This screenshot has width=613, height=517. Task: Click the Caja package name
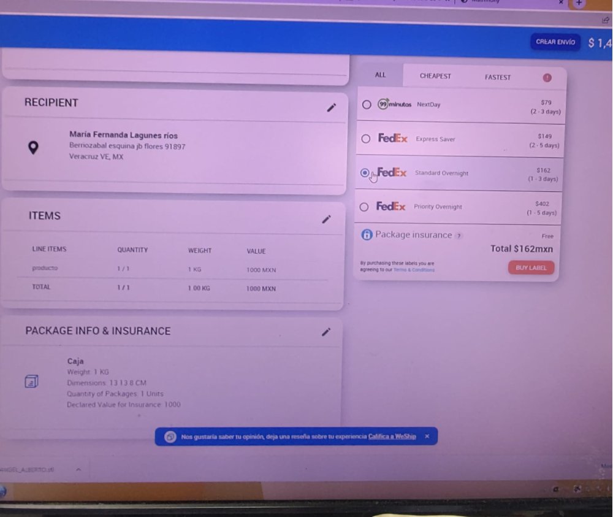[75, 361]
